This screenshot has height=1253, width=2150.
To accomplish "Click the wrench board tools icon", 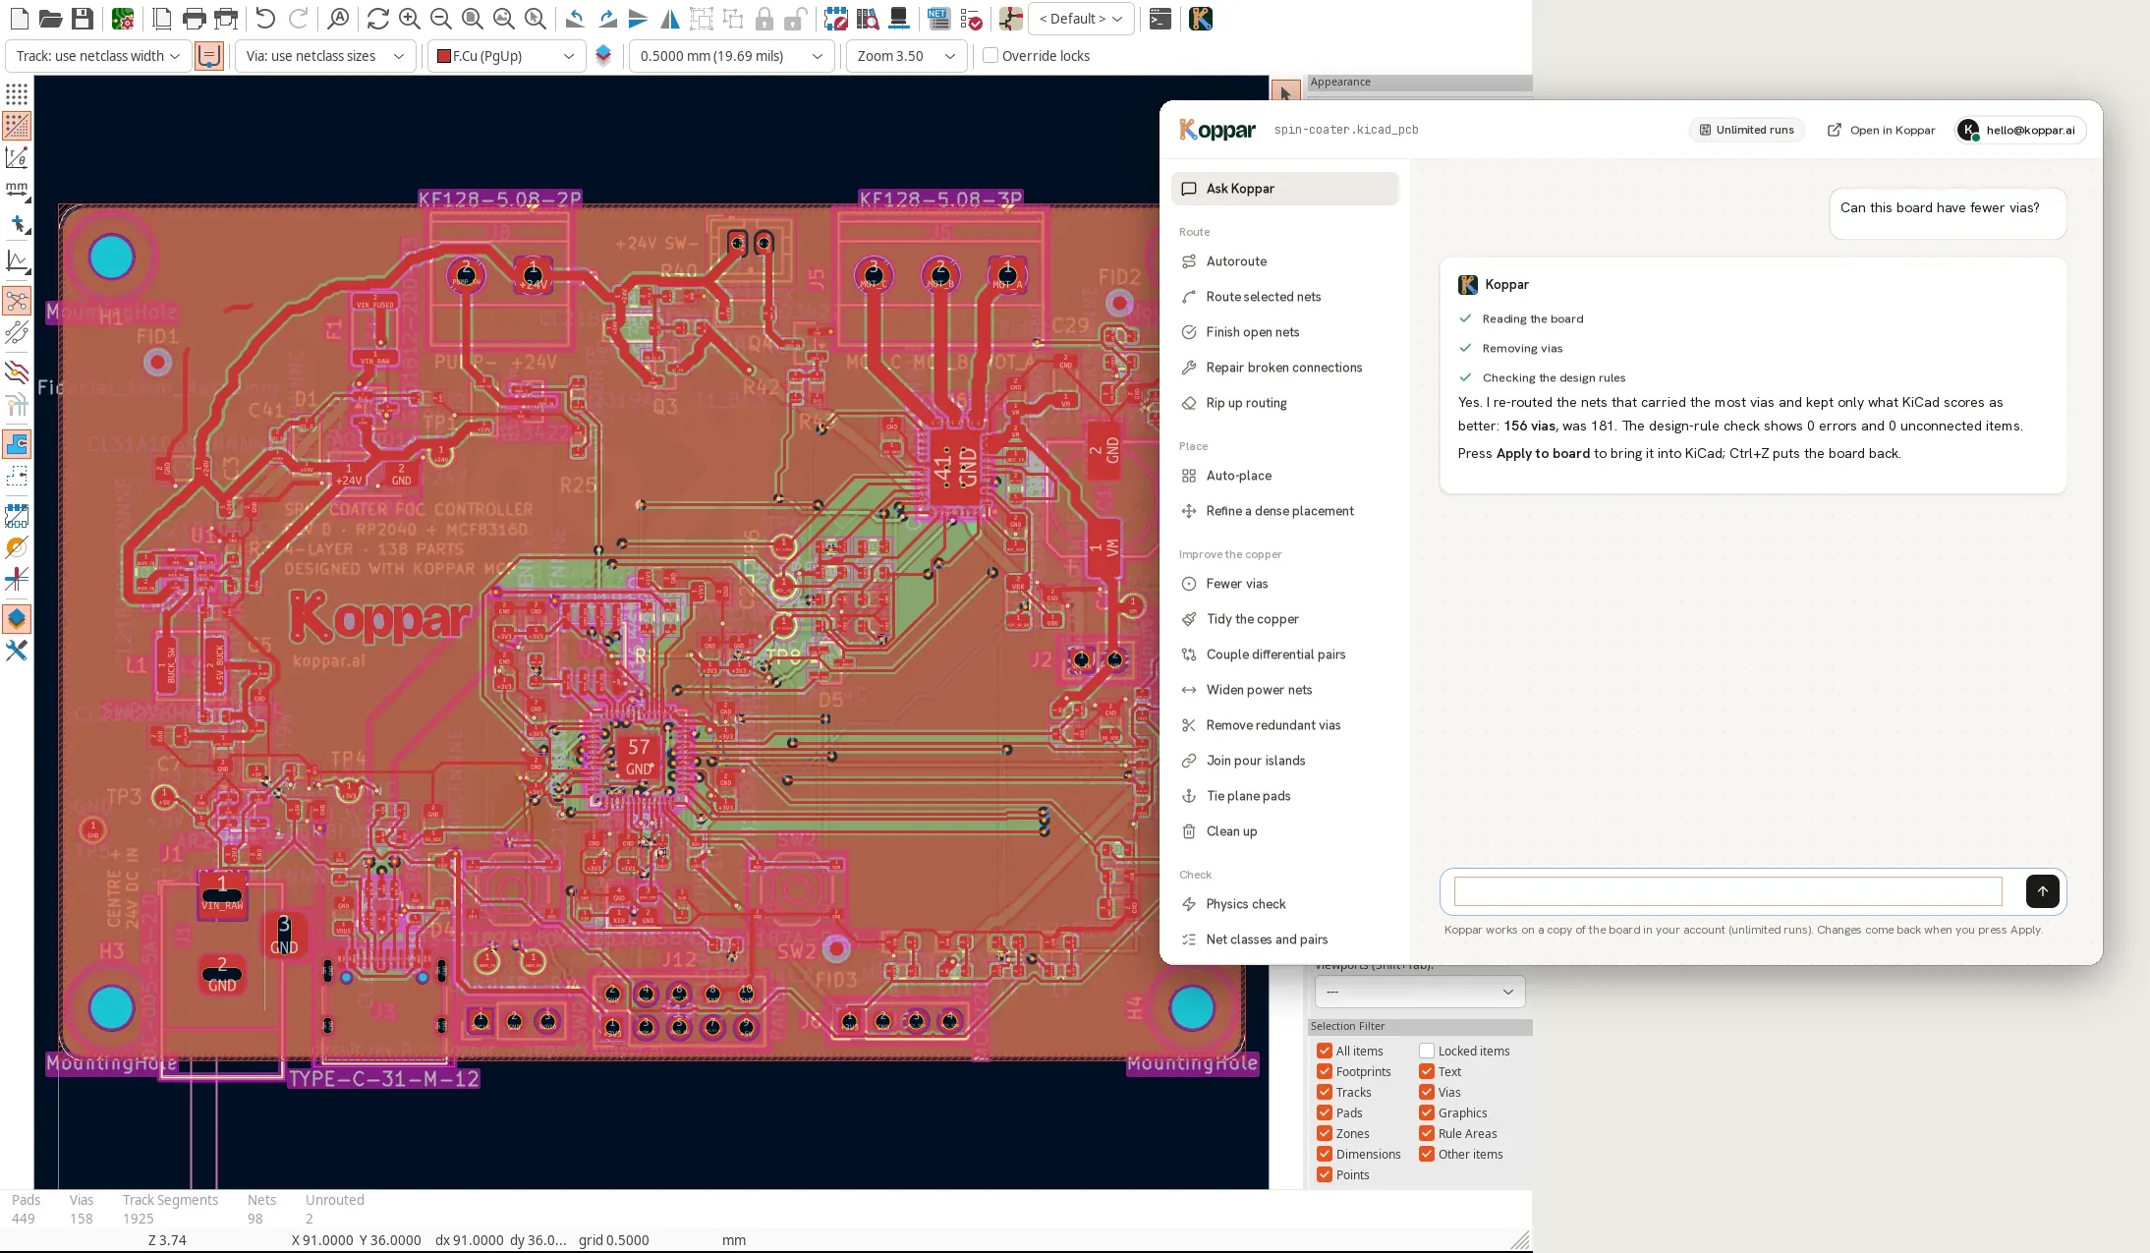I will coord(17,651).
